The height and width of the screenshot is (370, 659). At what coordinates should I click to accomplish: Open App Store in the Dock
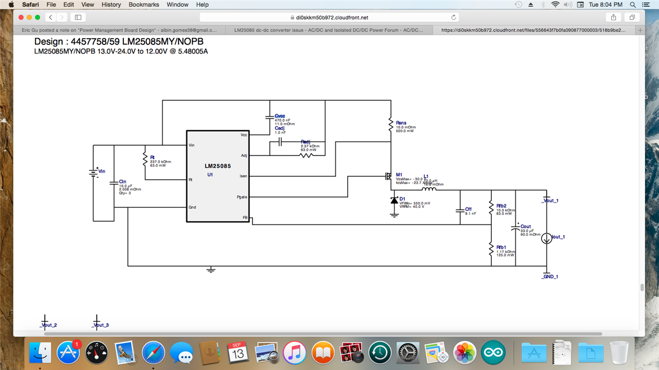pyautogui.click(x=69, y=353)
